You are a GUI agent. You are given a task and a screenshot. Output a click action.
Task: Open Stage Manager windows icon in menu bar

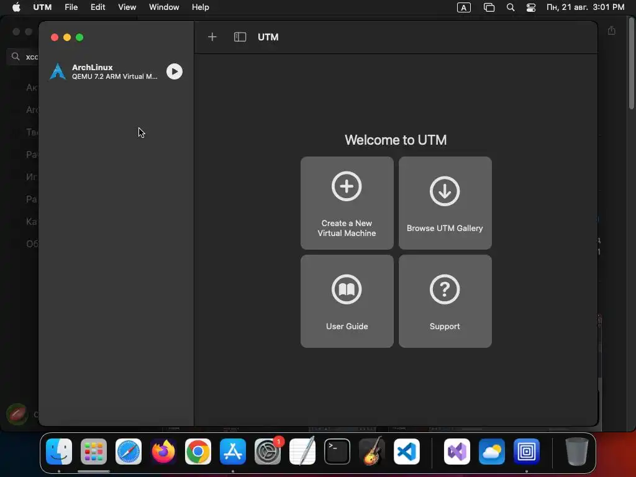point(489,7)
